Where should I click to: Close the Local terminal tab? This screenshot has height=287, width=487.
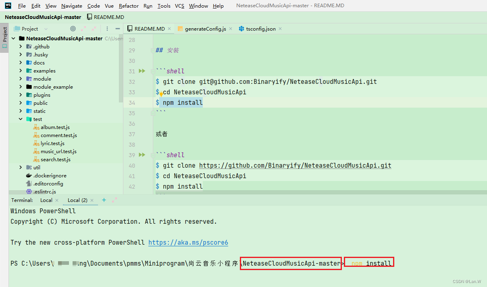57,200
